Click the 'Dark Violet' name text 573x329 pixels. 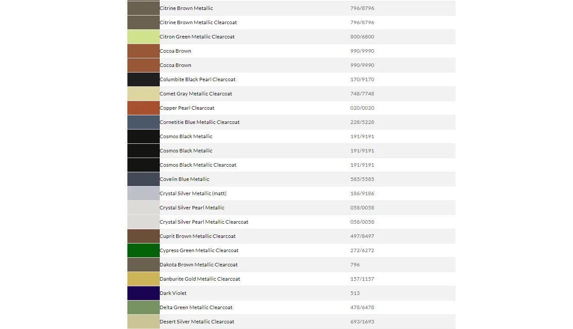click(173, 293)
